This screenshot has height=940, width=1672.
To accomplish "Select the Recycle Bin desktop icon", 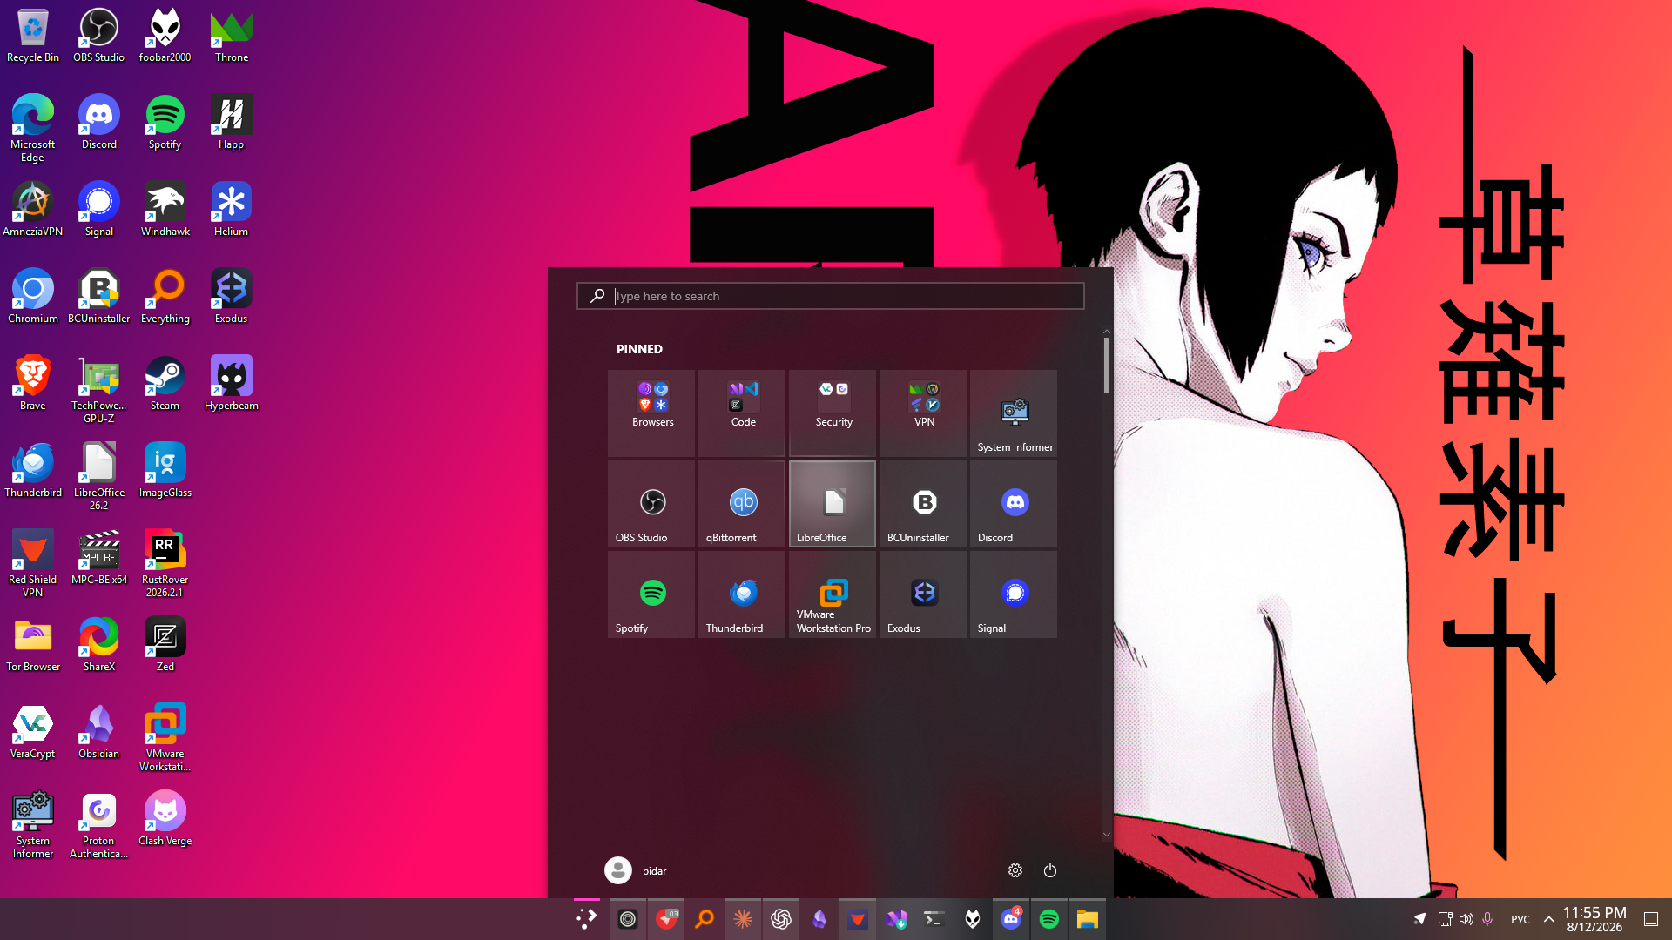I will tap(33, 36).
